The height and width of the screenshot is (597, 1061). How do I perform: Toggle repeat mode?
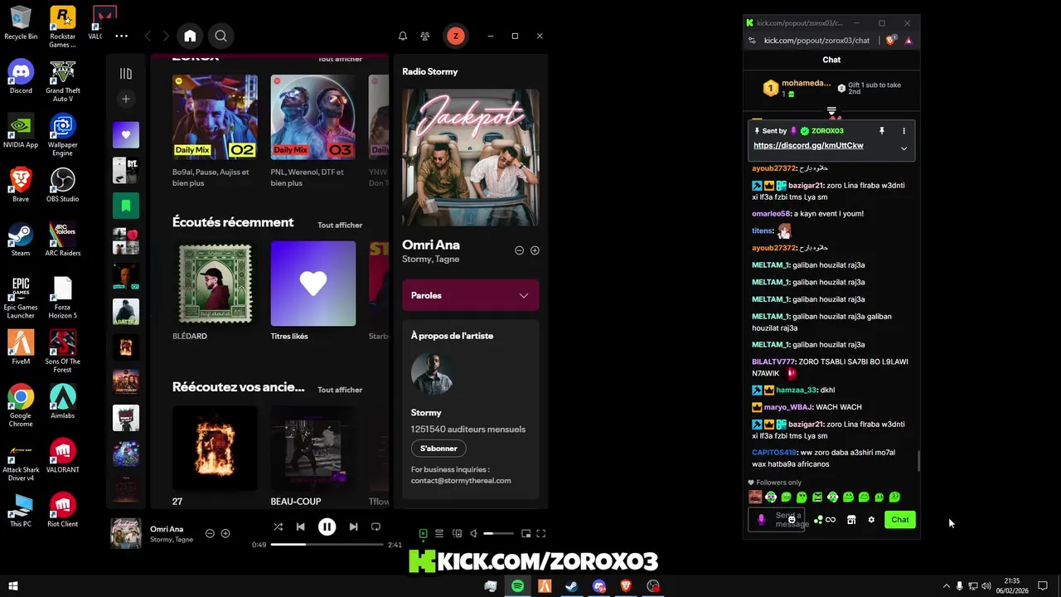(375, 527)
